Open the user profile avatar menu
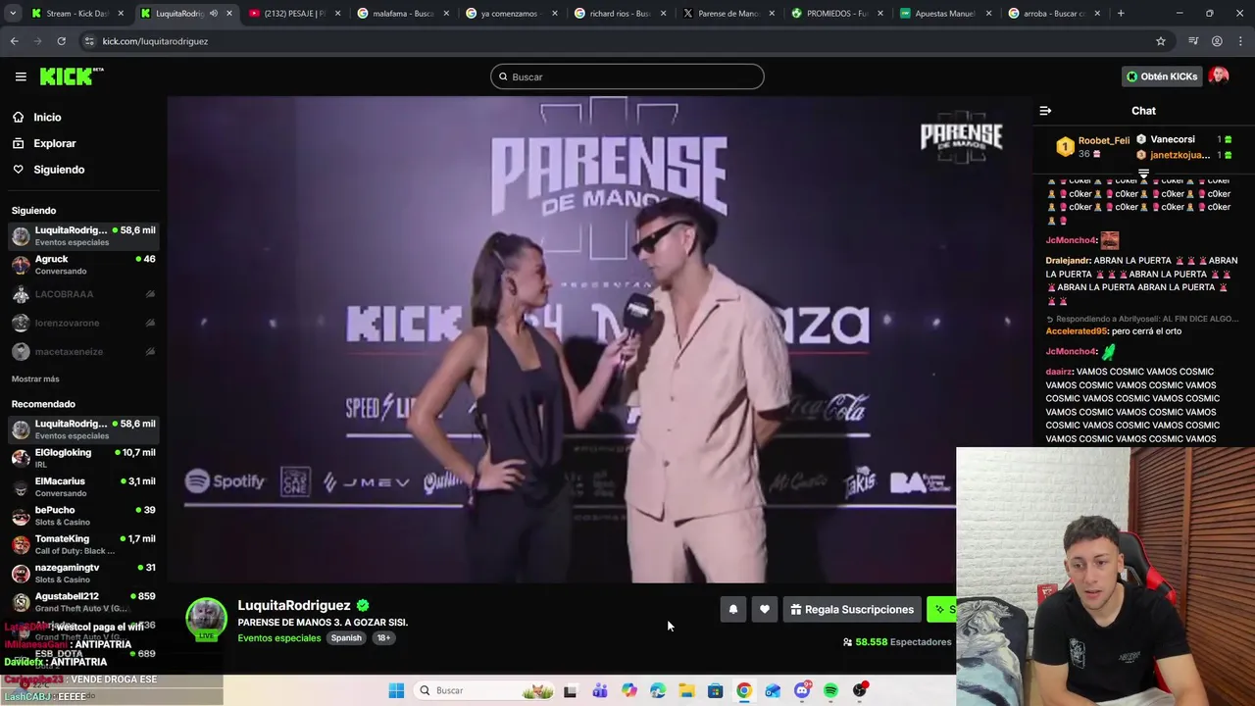1255x706 pixels. pyautogui.click(x=1219, y=76)
